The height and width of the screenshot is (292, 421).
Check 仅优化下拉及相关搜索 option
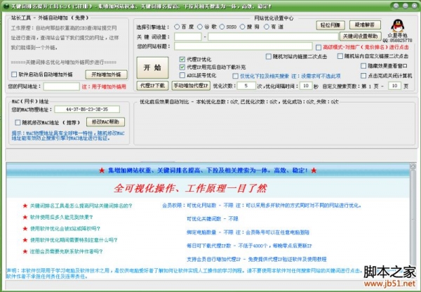tap(236, 76)
